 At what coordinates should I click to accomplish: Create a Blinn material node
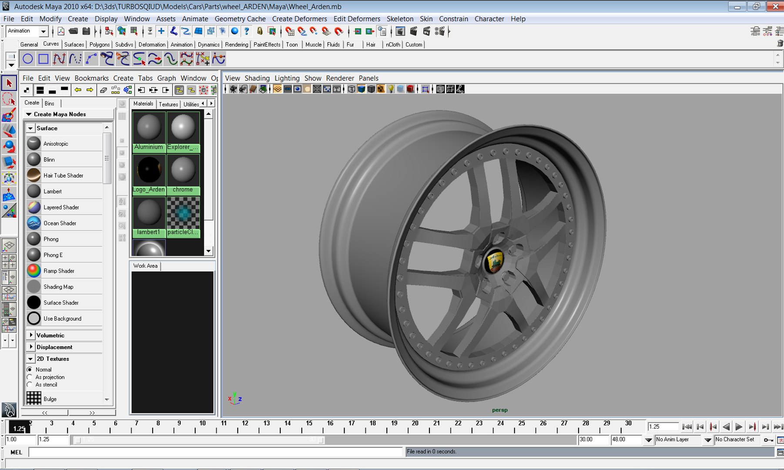[49, 160]
